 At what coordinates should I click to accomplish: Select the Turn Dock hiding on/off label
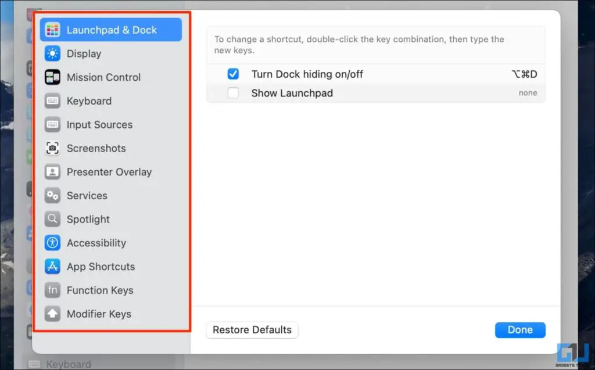coord(307,74)
